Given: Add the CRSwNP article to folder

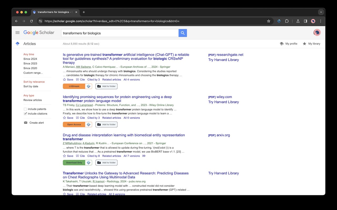Looking at the screenshot, I should point(106,86).
